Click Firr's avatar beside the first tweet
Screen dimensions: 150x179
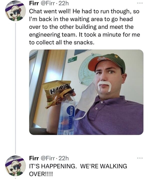tap(15, 11)
